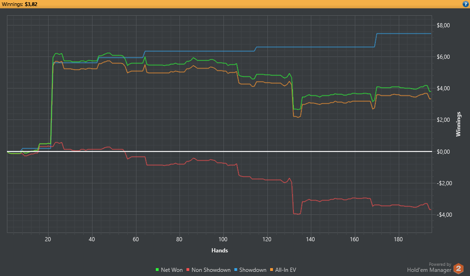This screenshot has width=470, height=276.
Task: Click the 180 hands x-axis label
Action: tap(398, 239)
